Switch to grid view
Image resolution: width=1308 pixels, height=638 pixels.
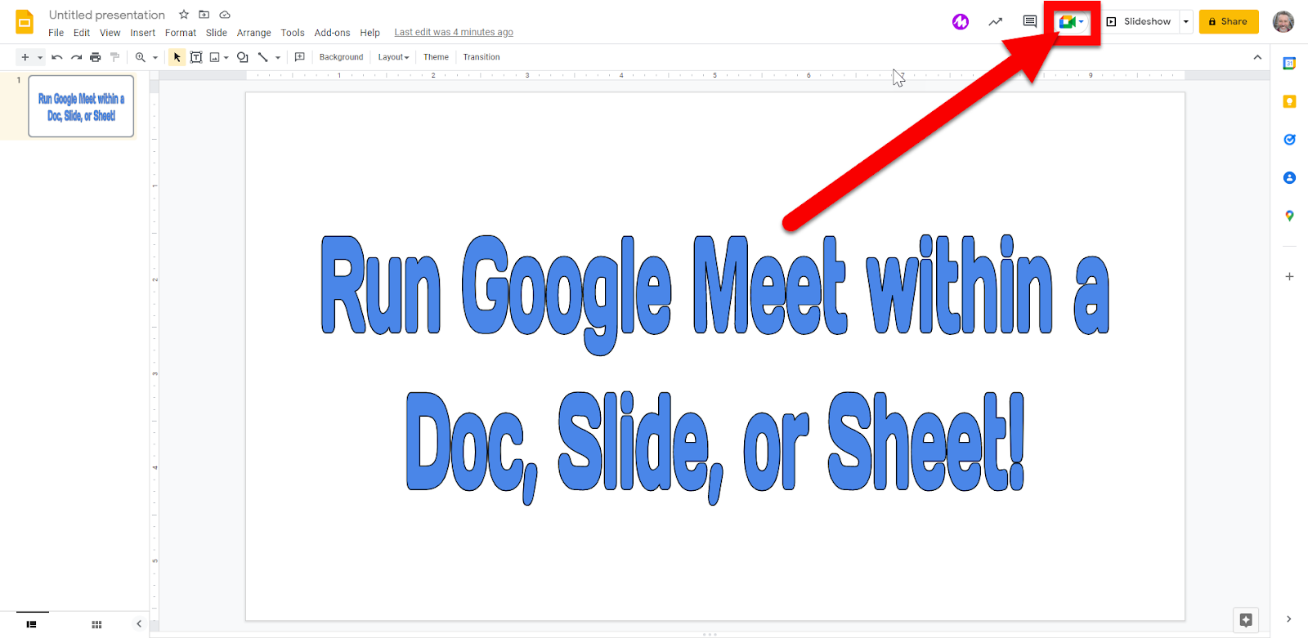tap(96, 624)
